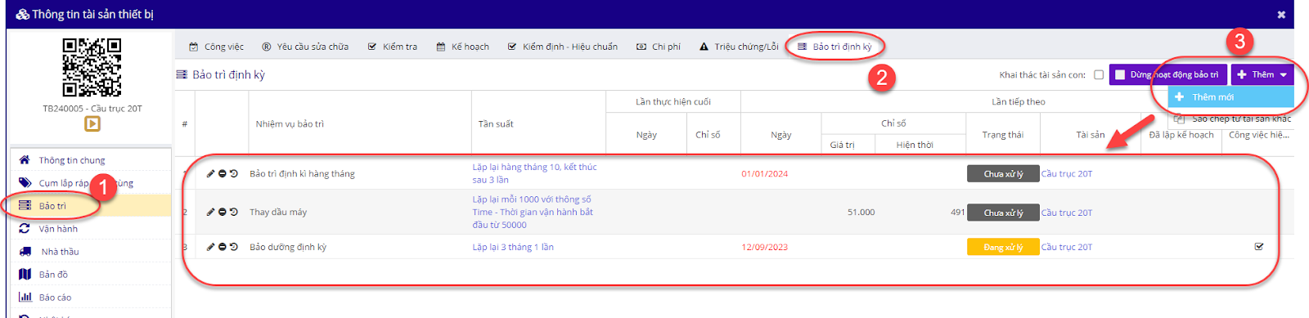Viewport: 1309px width, 318px height.
Task: Open Cầu trục 20T link in Đang xử lý row
Action: coord(1067,247)
